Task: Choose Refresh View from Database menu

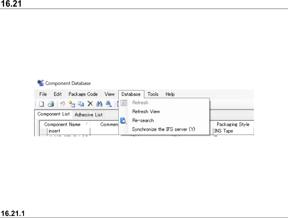Action: coord(164,112)
